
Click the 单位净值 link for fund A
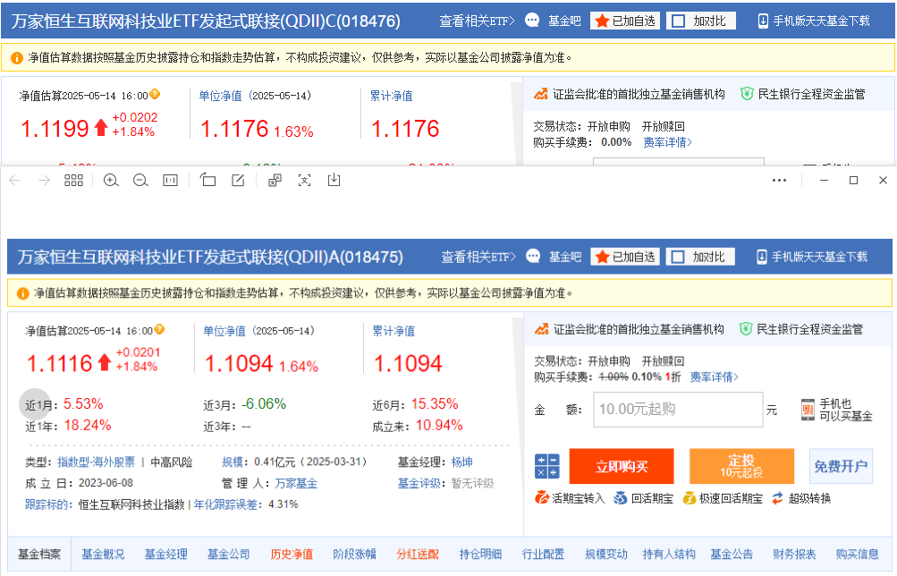pyautogui.click(x=224, y=331)
